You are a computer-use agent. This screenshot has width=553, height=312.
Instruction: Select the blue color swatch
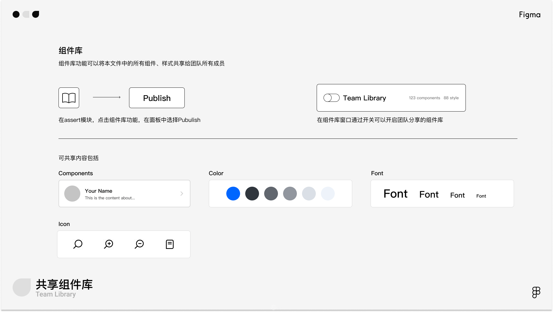233,194
